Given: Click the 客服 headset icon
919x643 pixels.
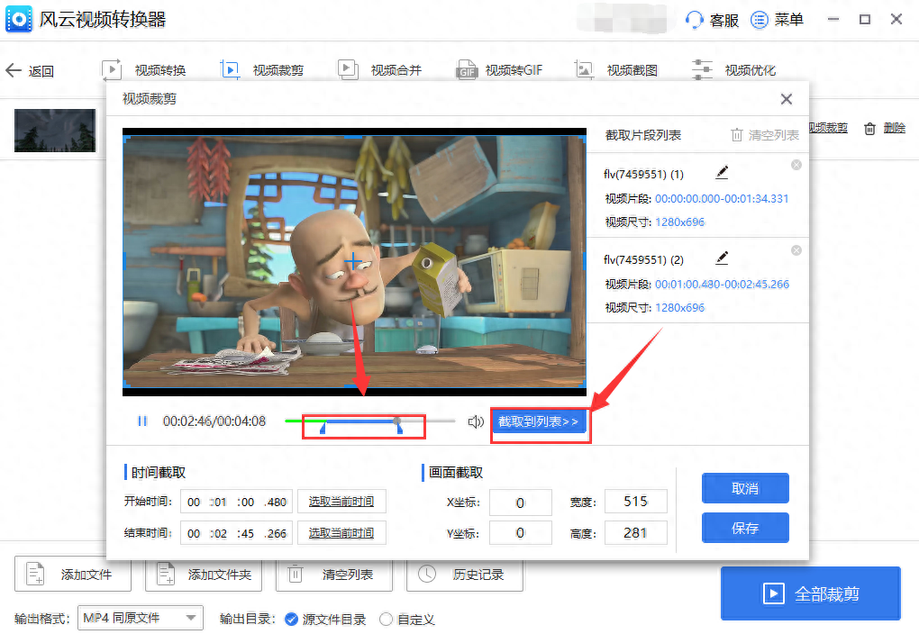Looking at the screenshot, I should [694, 20].
